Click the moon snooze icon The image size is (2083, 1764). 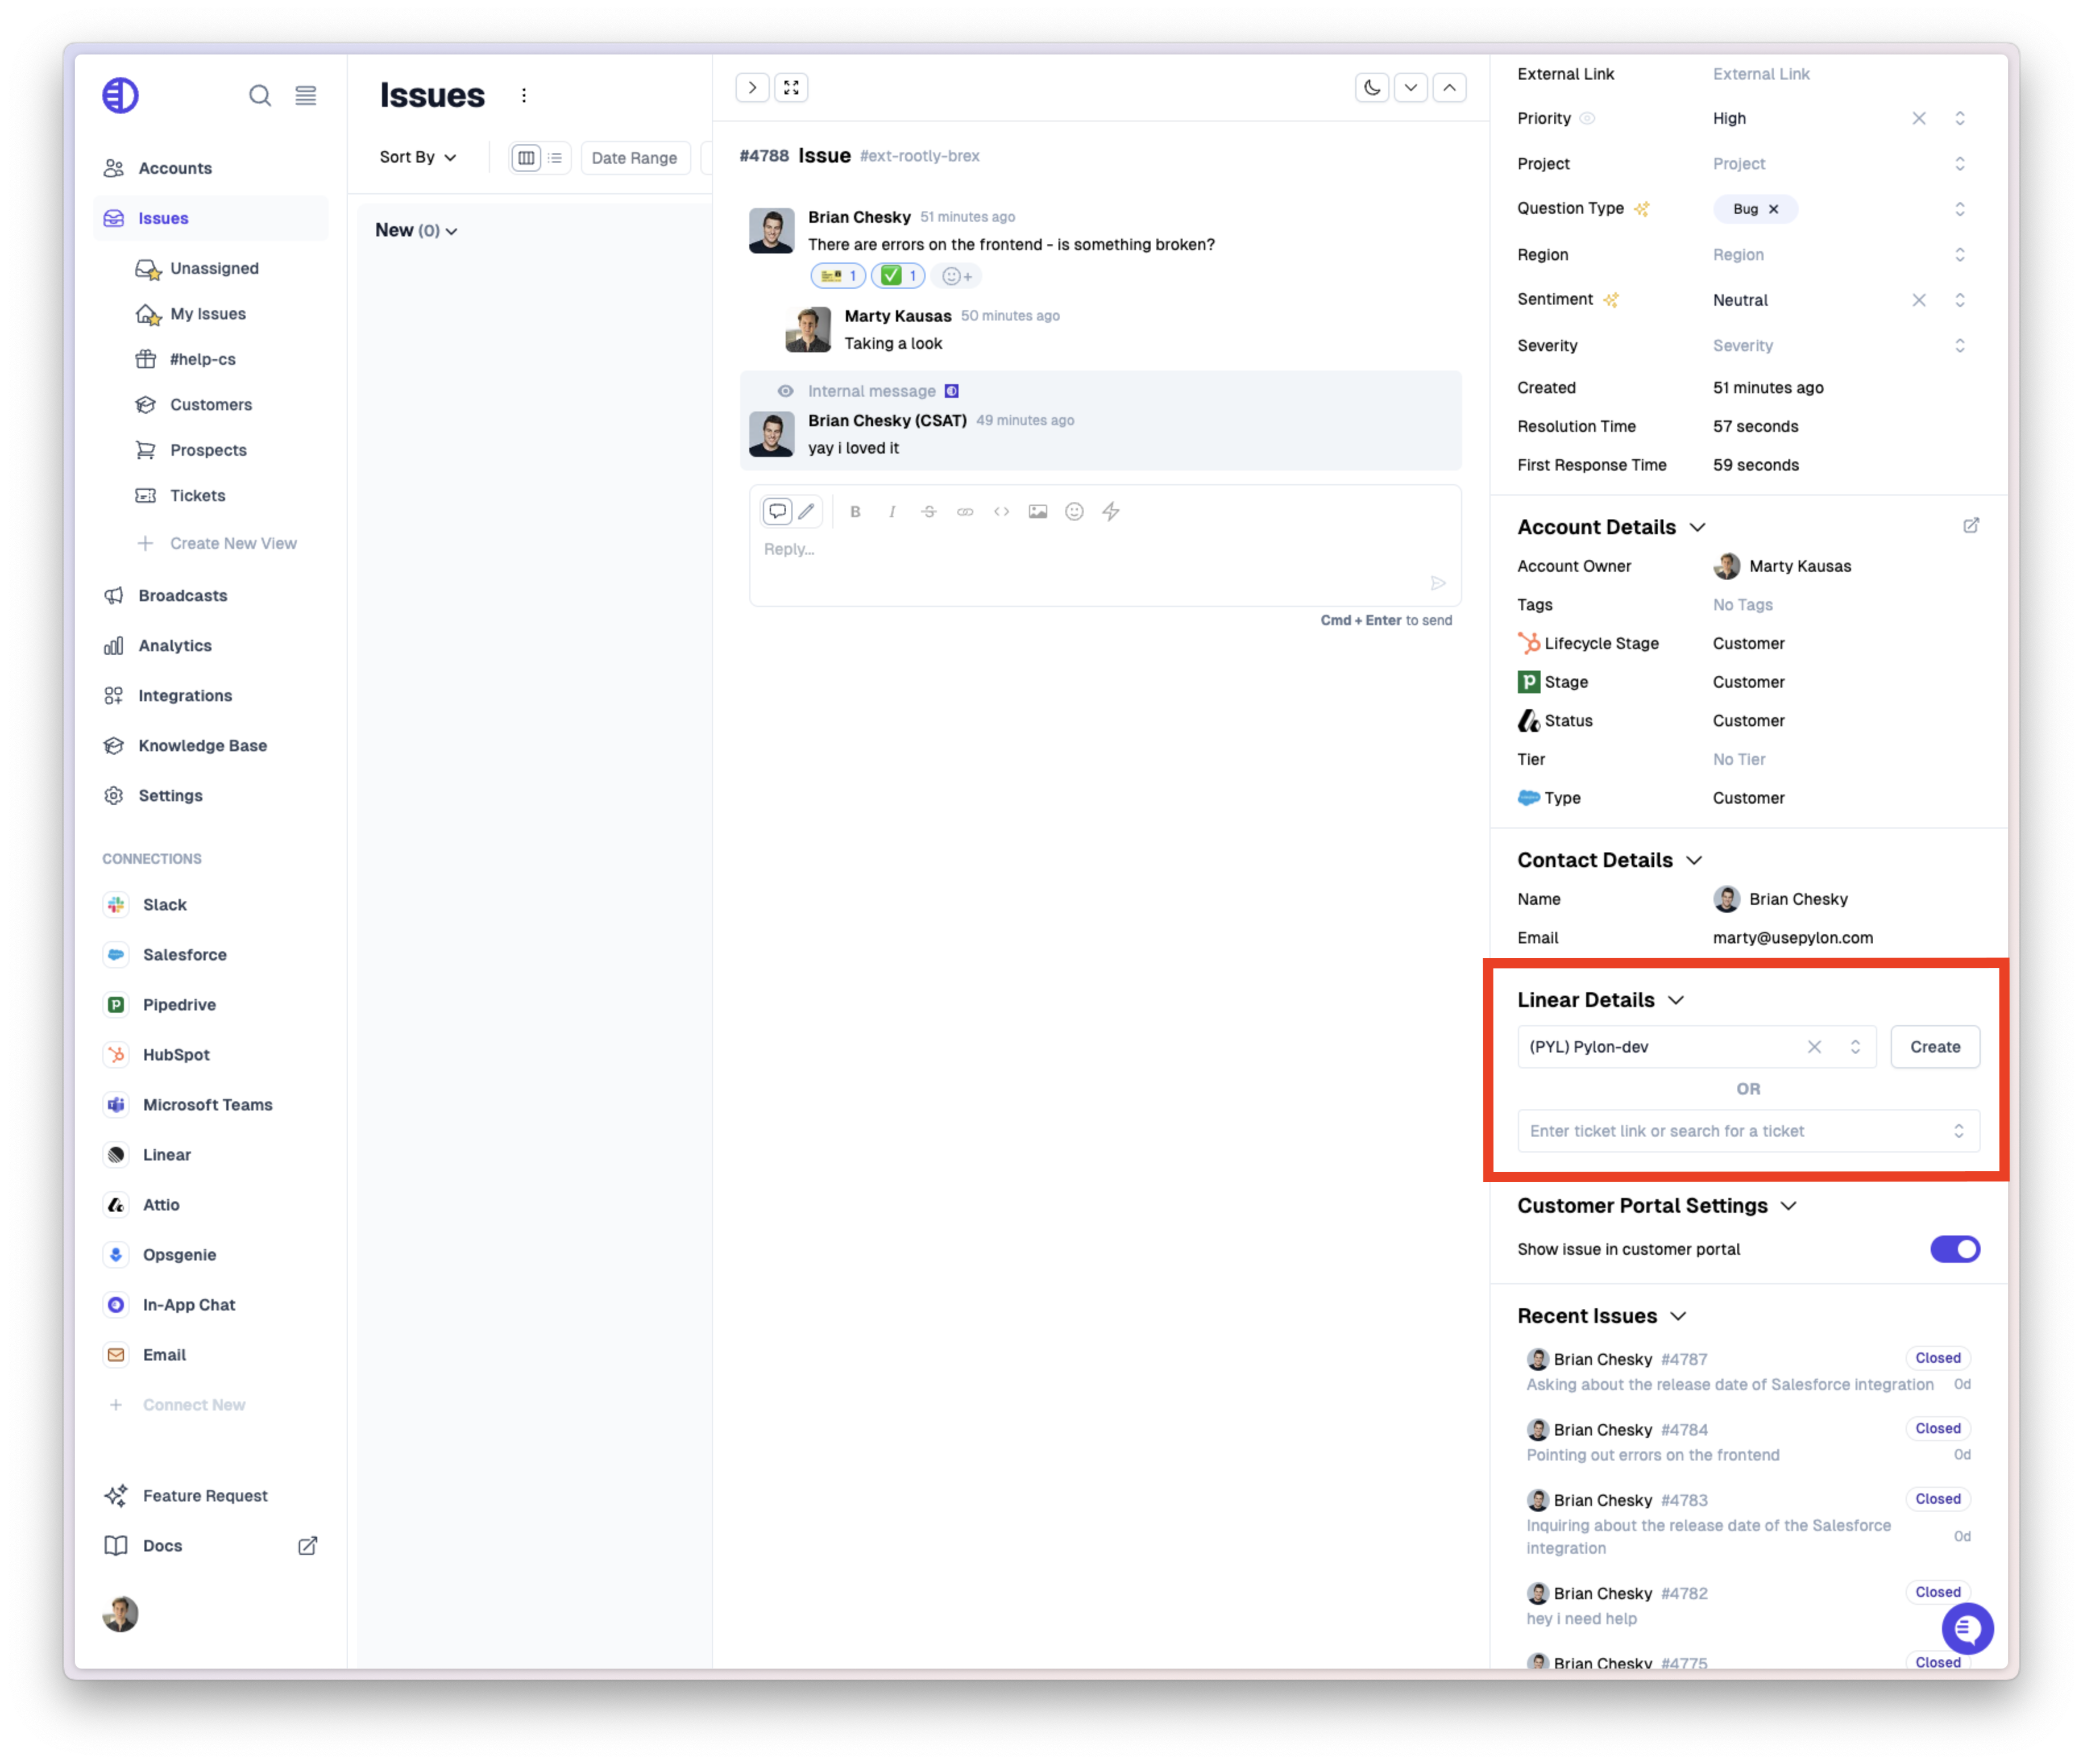coord(1372,88)
